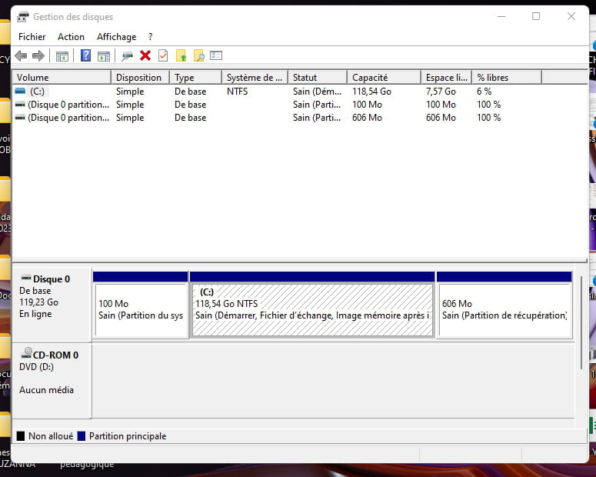
Task: Open the Affichage menu
Action: pos(116,37)
